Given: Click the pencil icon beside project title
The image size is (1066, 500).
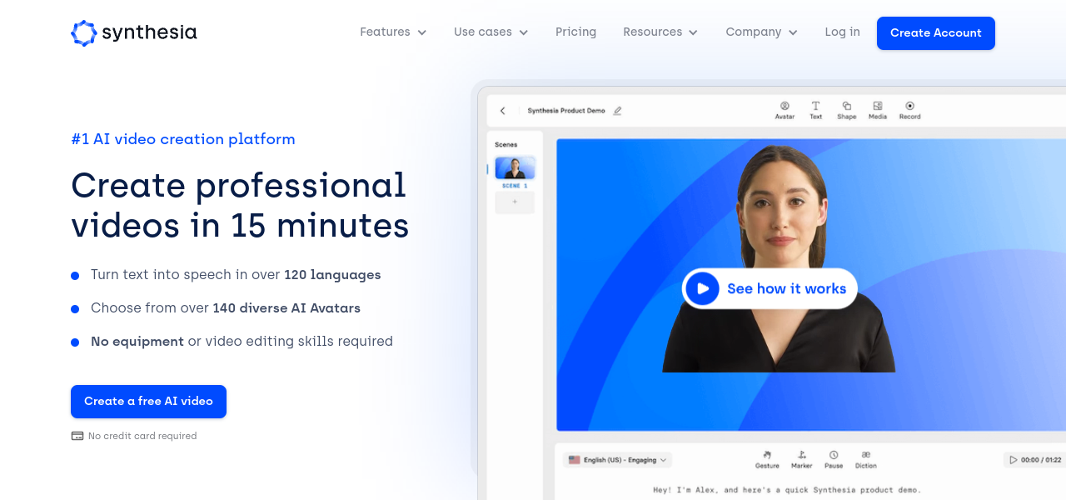Looking at the screenshot, I should pos(617,111).
